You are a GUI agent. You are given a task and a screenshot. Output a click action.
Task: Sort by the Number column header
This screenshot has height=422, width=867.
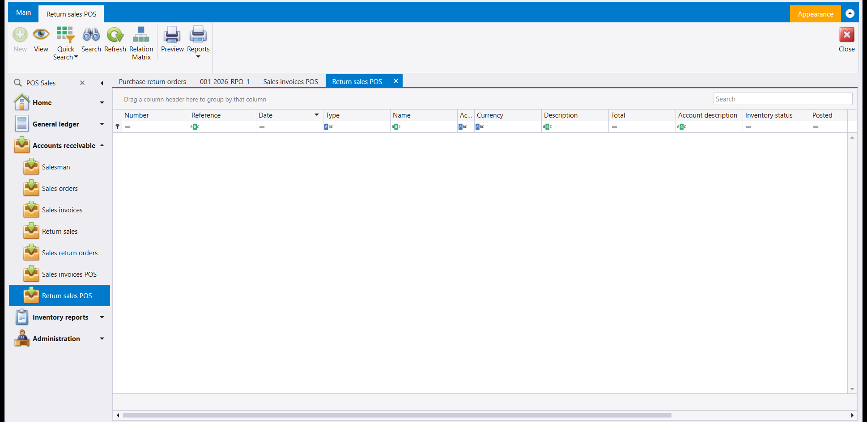[155, 115]
